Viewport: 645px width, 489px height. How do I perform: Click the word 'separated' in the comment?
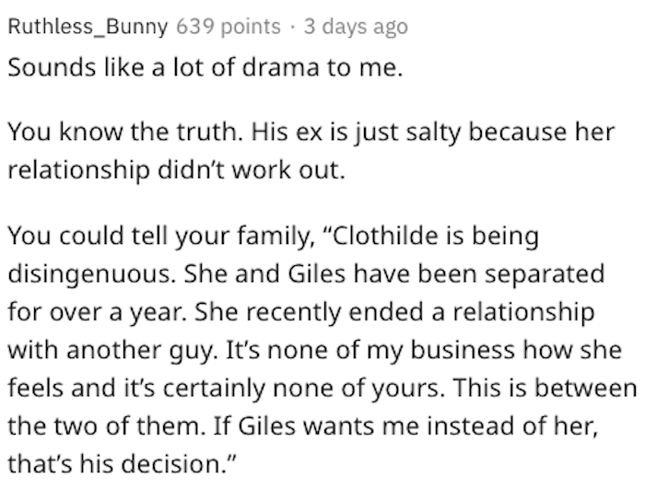[x=545, y=274]
